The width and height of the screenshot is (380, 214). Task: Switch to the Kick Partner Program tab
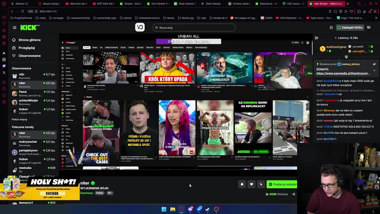click(158, 4)
